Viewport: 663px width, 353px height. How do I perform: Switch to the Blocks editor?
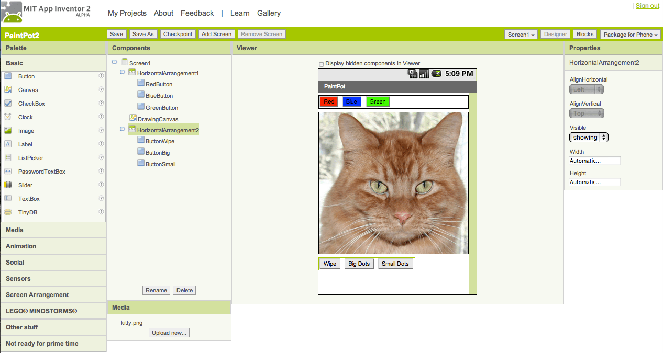tap(584, 34)
